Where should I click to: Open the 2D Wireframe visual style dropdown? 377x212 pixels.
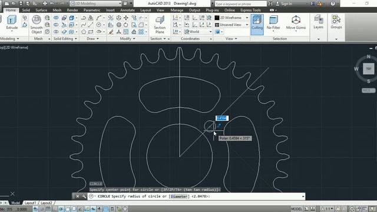click(232, 18)
